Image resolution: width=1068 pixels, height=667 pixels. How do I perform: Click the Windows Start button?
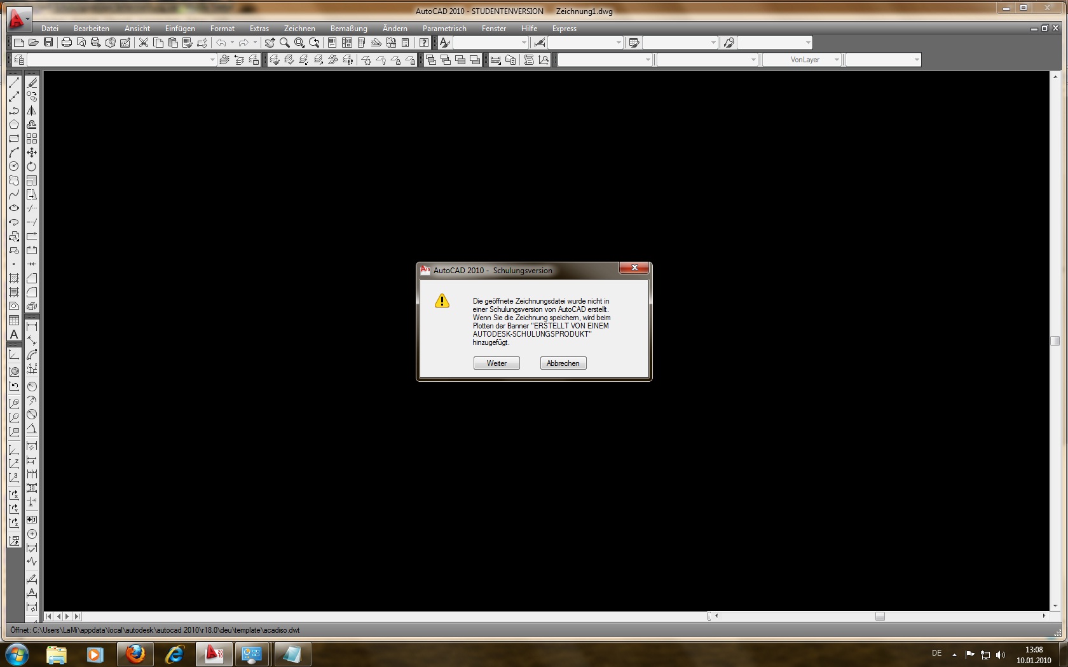[17, 654]
